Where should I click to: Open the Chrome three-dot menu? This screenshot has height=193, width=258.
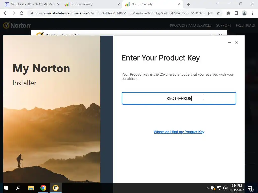[x=252, y=13]
